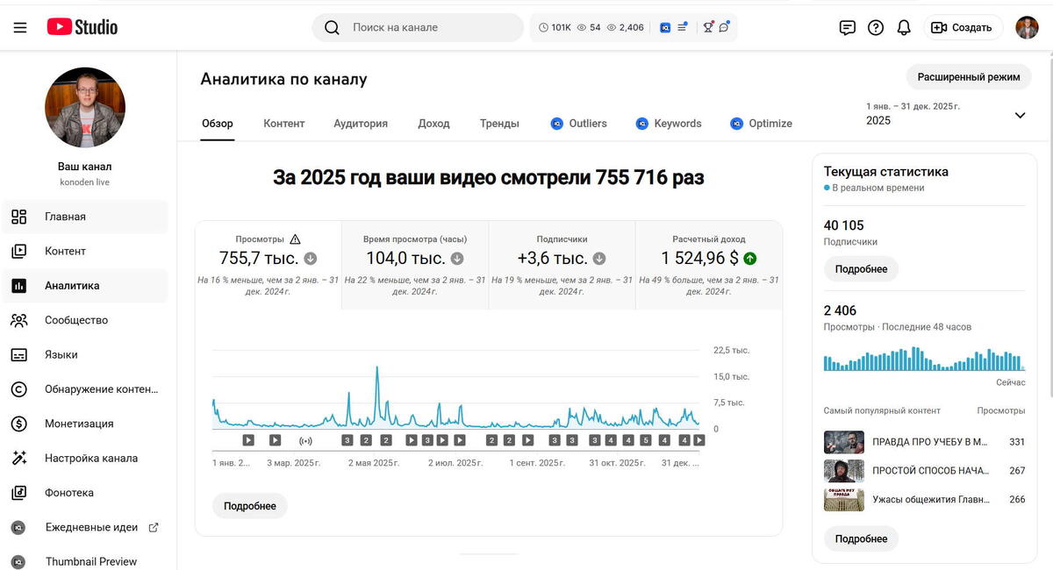Viewport: 1053px width, 570px height.
Task: Click Подробнее under the views chart
Action: click(x=249, y=506)
